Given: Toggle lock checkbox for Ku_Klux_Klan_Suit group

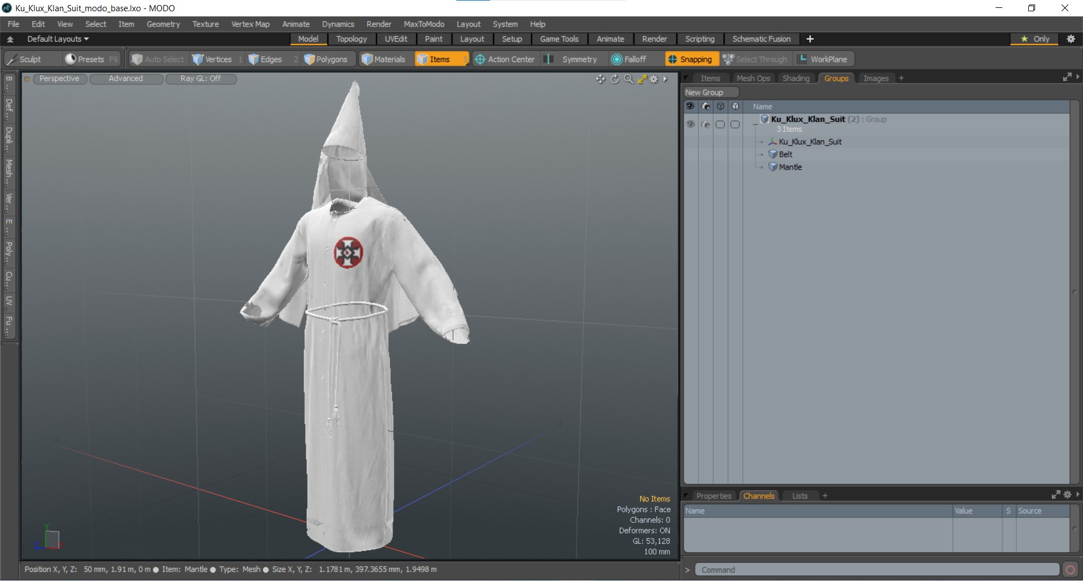Looking at the screenshot, I should 735,125.
